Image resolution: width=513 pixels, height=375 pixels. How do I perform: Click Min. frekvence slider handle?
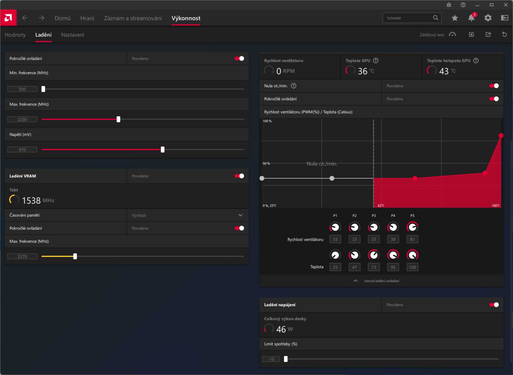click(43, 89)
